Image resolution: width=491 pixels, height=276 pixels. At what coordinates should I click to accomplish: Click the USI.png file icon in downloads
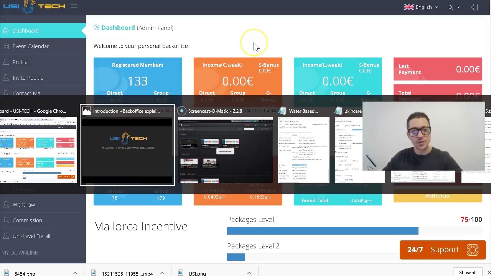(181, 273)
